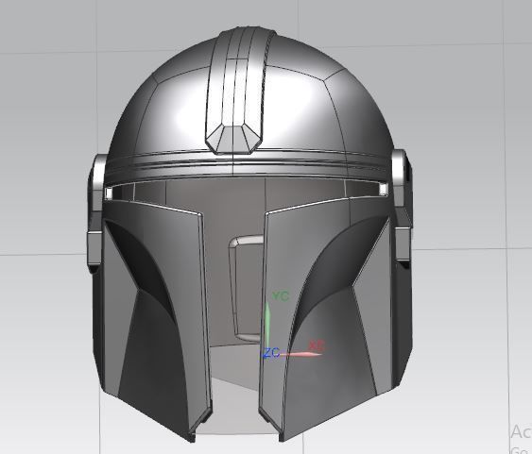Click the green YC axis arrow
The height and width of the screenshot is (454, 532).
click(x=267, y=326)
